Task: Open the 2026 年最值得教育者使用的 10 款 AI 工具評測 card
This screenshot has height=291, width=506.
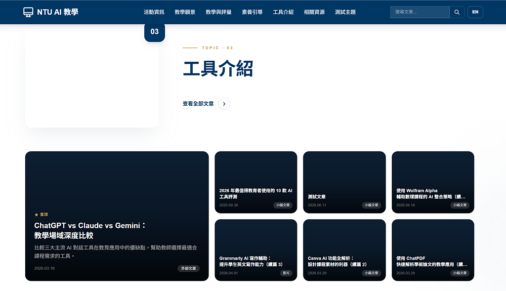Action: point(256,182)
